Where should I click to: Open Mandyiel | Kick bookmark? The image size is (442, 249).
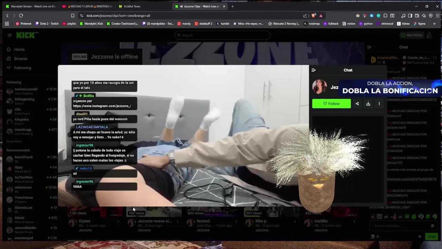click(91, 24)
